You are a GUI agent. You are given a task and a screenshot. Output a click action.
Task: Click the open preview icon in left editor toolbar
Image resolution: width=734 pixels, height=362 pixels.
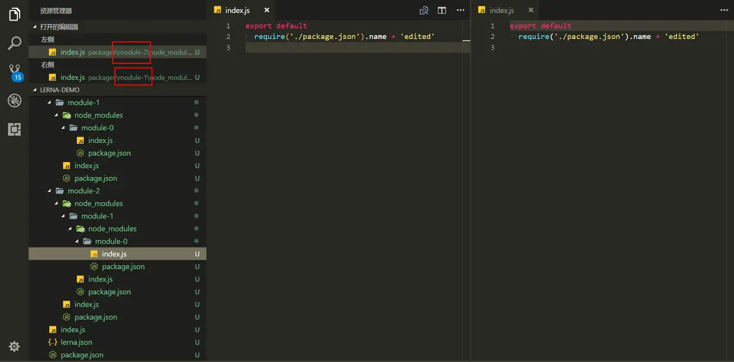pyautogui.click(x=424, y=10)
